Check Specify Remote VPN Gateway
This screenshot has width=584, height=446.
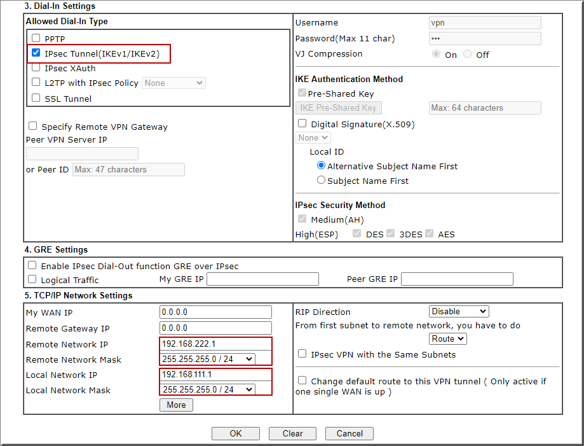click(33, 126)
